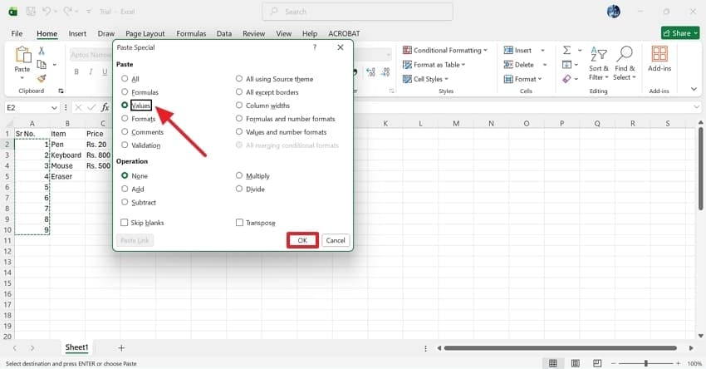Click the Paste clipboard icon

point(22,55)
